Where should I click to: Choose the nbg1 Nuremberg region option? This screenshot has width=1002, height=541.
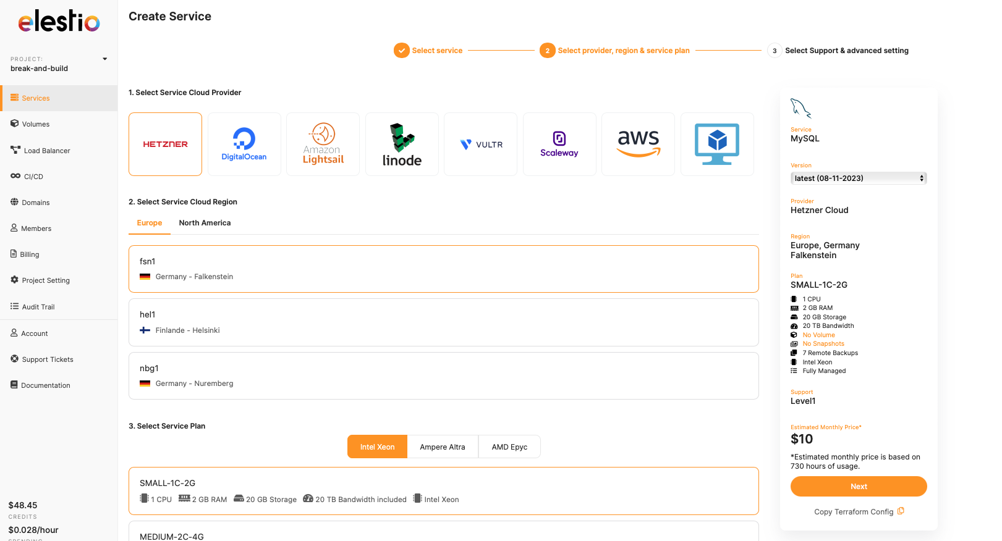tap(443, 375)
